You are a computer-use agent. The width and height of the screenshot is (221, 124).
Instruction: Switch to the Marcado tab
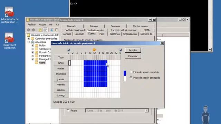(x=72, y=26)
